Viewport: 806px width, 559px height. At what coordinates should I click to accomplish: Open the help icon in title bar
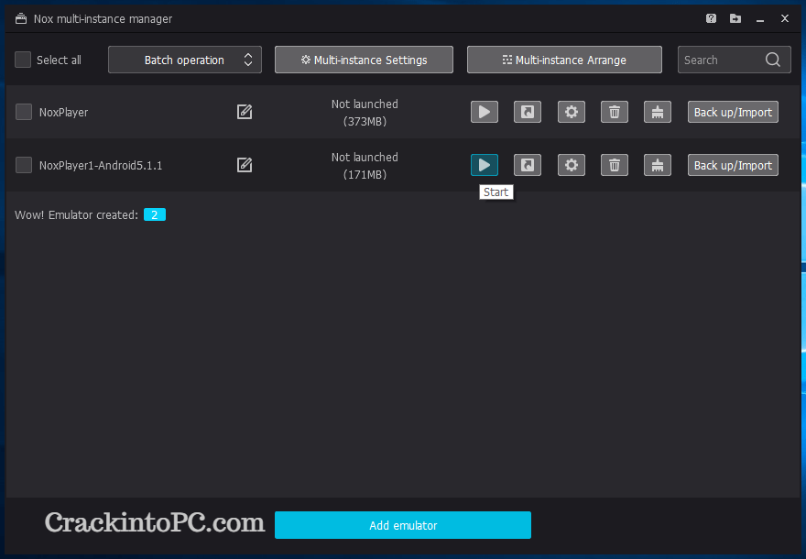[x=711, y=18]
